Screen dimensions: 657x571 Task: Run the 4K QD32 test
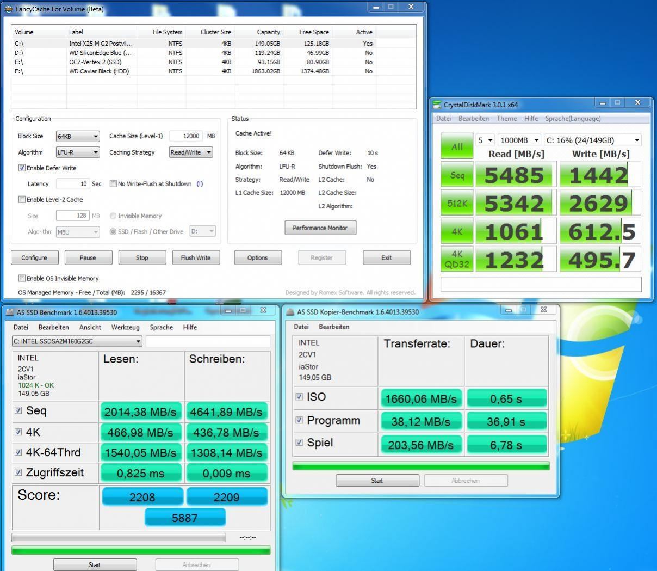click(457, 259)
